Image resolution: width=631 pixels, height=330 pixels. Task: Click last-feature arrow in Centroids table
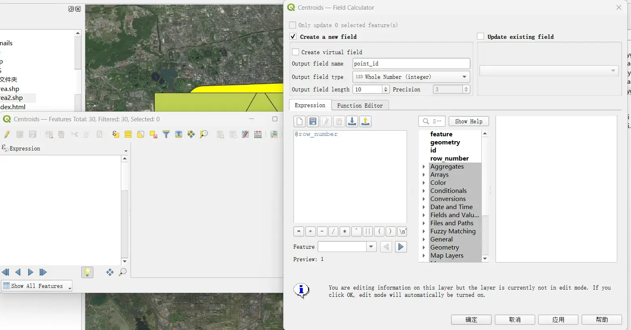(x=43, y=272)
